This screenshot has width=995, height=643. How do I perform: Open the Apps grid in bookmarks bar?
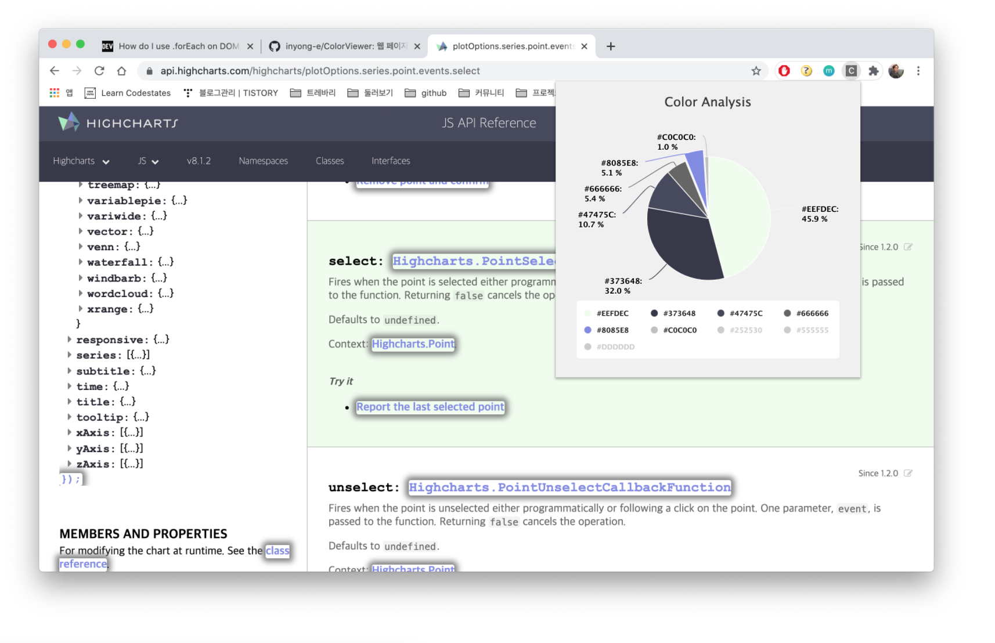55,93
